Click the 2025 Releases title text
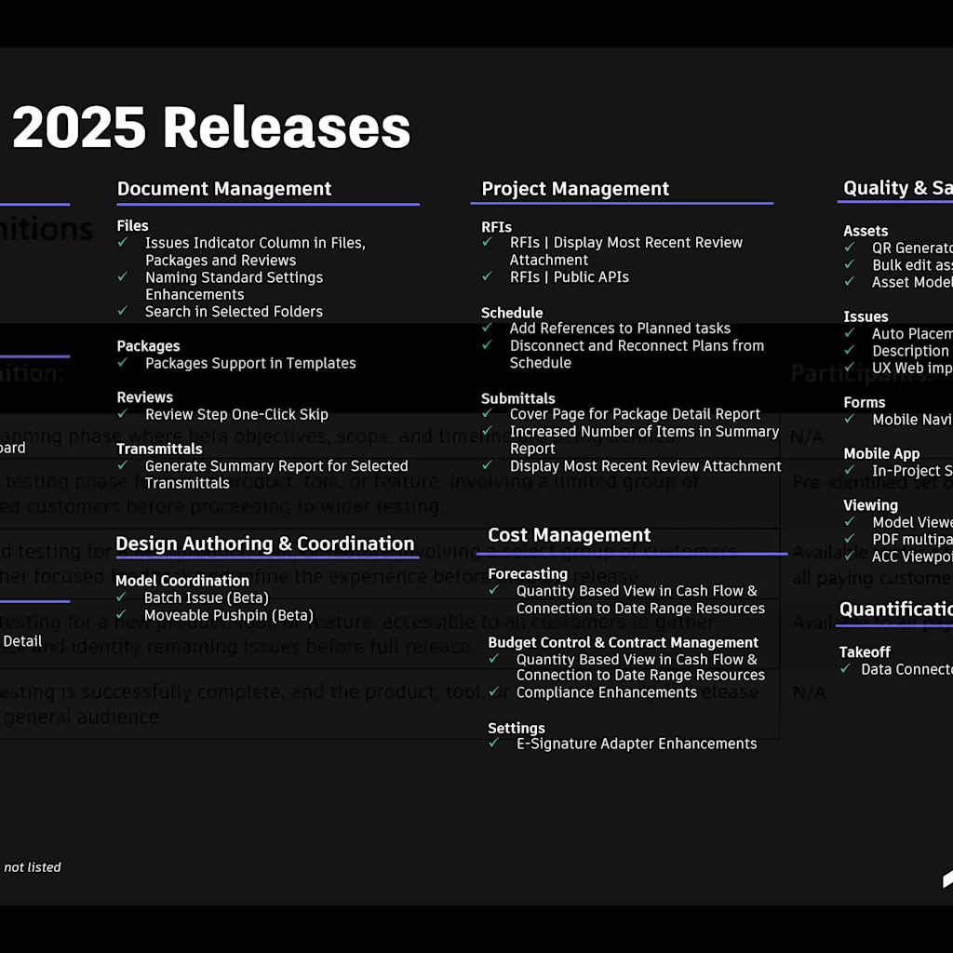The height and width of the screenshot is (953, 953). (x=210, y=127)
